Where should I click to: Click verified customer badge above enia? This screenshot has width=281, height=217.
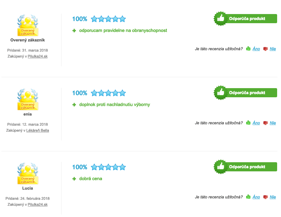click(28, 99)
